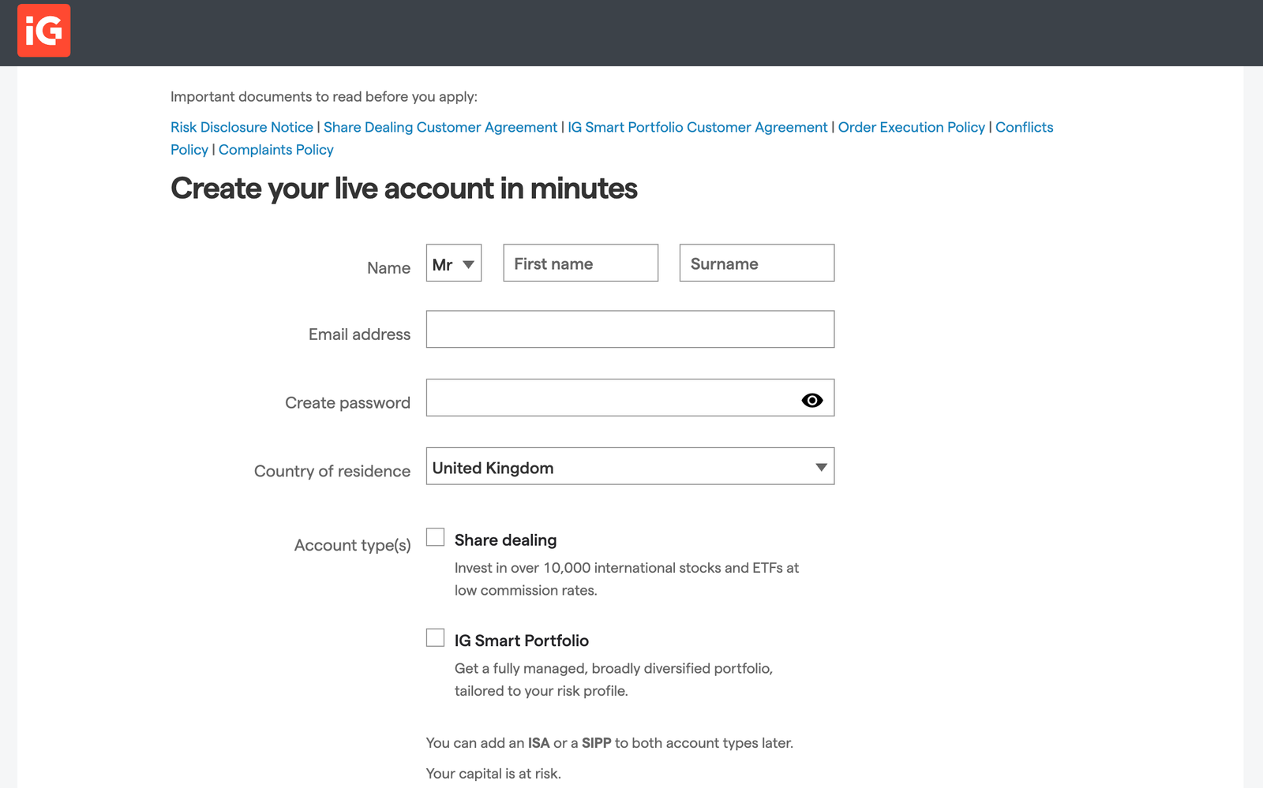
Task: Open Share Dealing Customer Agreement link
Action: point(440,127)
